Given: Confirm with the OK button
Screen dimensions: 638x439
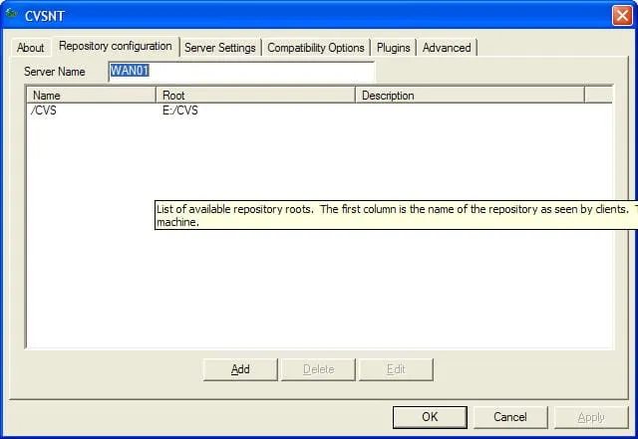Looking at the screenshot, I should (x=430, y=417).
